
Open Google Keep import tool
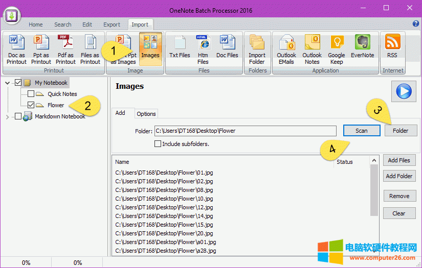pyautogui.click(x=337, y=50)
